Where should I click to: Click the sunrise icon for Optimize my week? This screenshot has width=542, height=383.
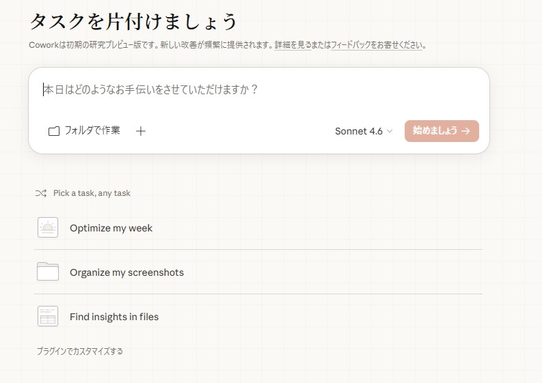tap(48, 228)
